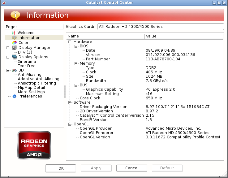
Task: Click the OK button
Action: point(61,168)
